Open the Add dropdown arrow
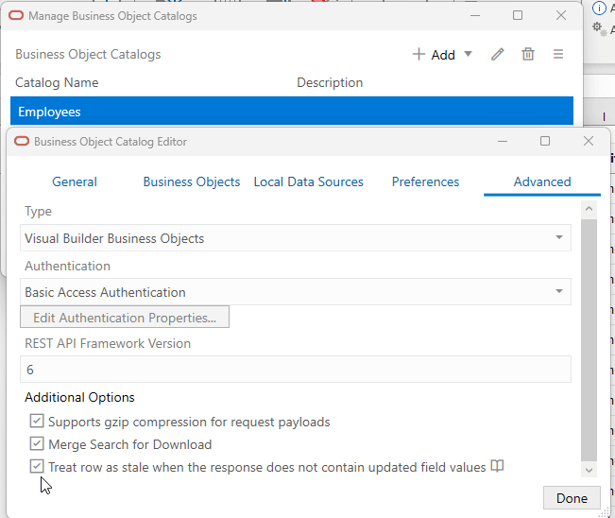This screenshot has width=615, height=518. click(x=468, y=54)
